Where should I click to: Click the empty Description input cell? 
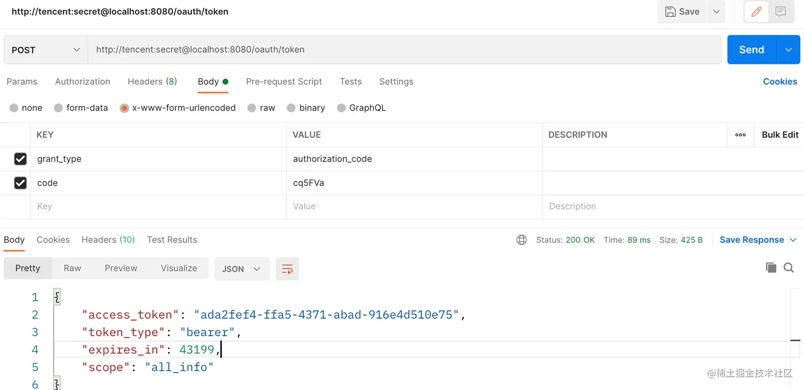coord(673,207)
